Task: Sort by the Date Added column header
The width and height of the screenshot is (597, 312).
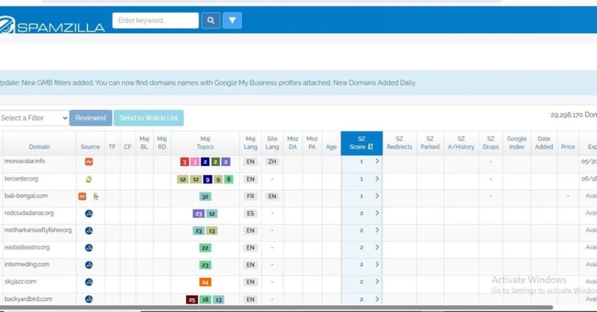Action: tap(544, 143)
